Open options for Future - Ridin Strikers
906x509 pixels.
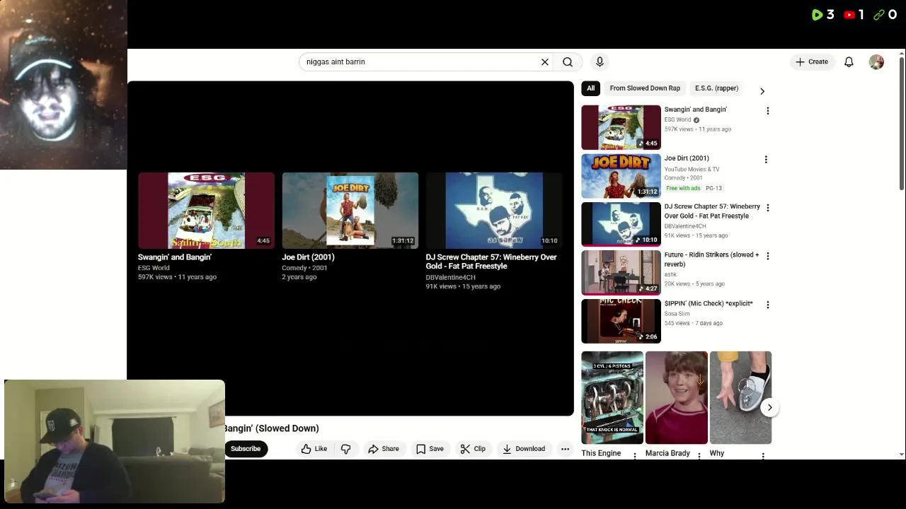click(767, 256)
